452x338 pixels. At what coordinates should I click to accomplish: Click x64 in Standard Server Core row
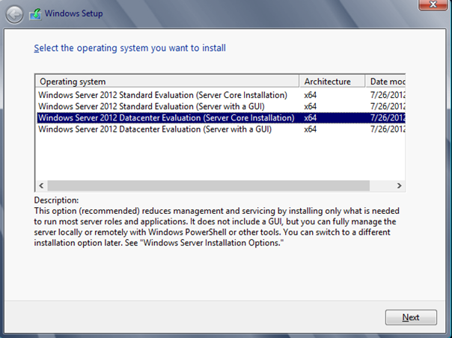coord(310,95)
